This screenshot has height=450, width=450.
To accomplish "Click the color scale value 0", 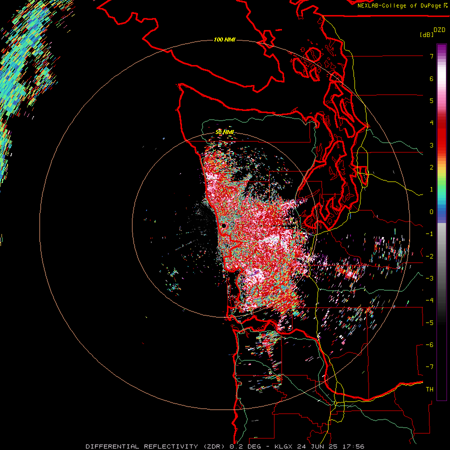I will point(431,212).
